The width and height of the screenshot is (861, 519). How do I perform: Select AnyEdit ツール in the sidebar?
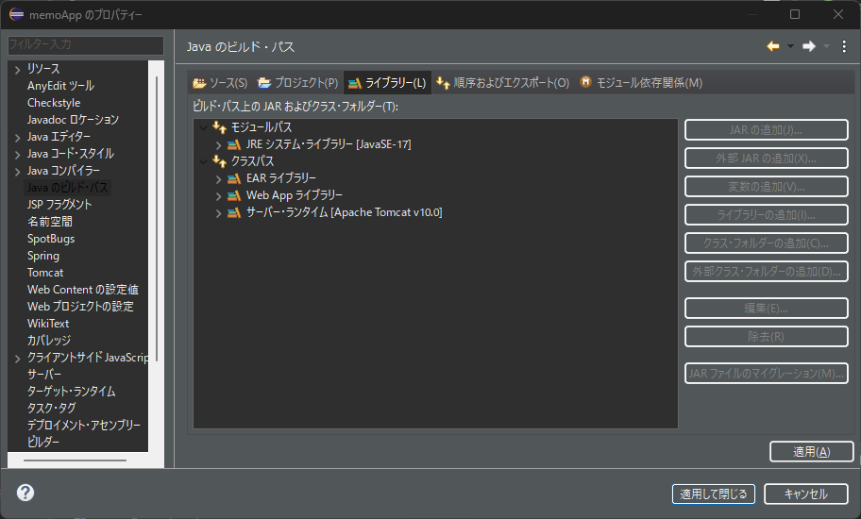(x=60, y=86)
